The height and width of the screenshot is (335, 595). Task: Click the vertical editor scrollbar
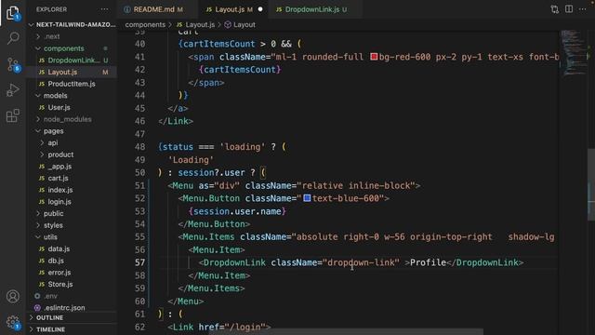pyautogui.click(x=591, y=184)
